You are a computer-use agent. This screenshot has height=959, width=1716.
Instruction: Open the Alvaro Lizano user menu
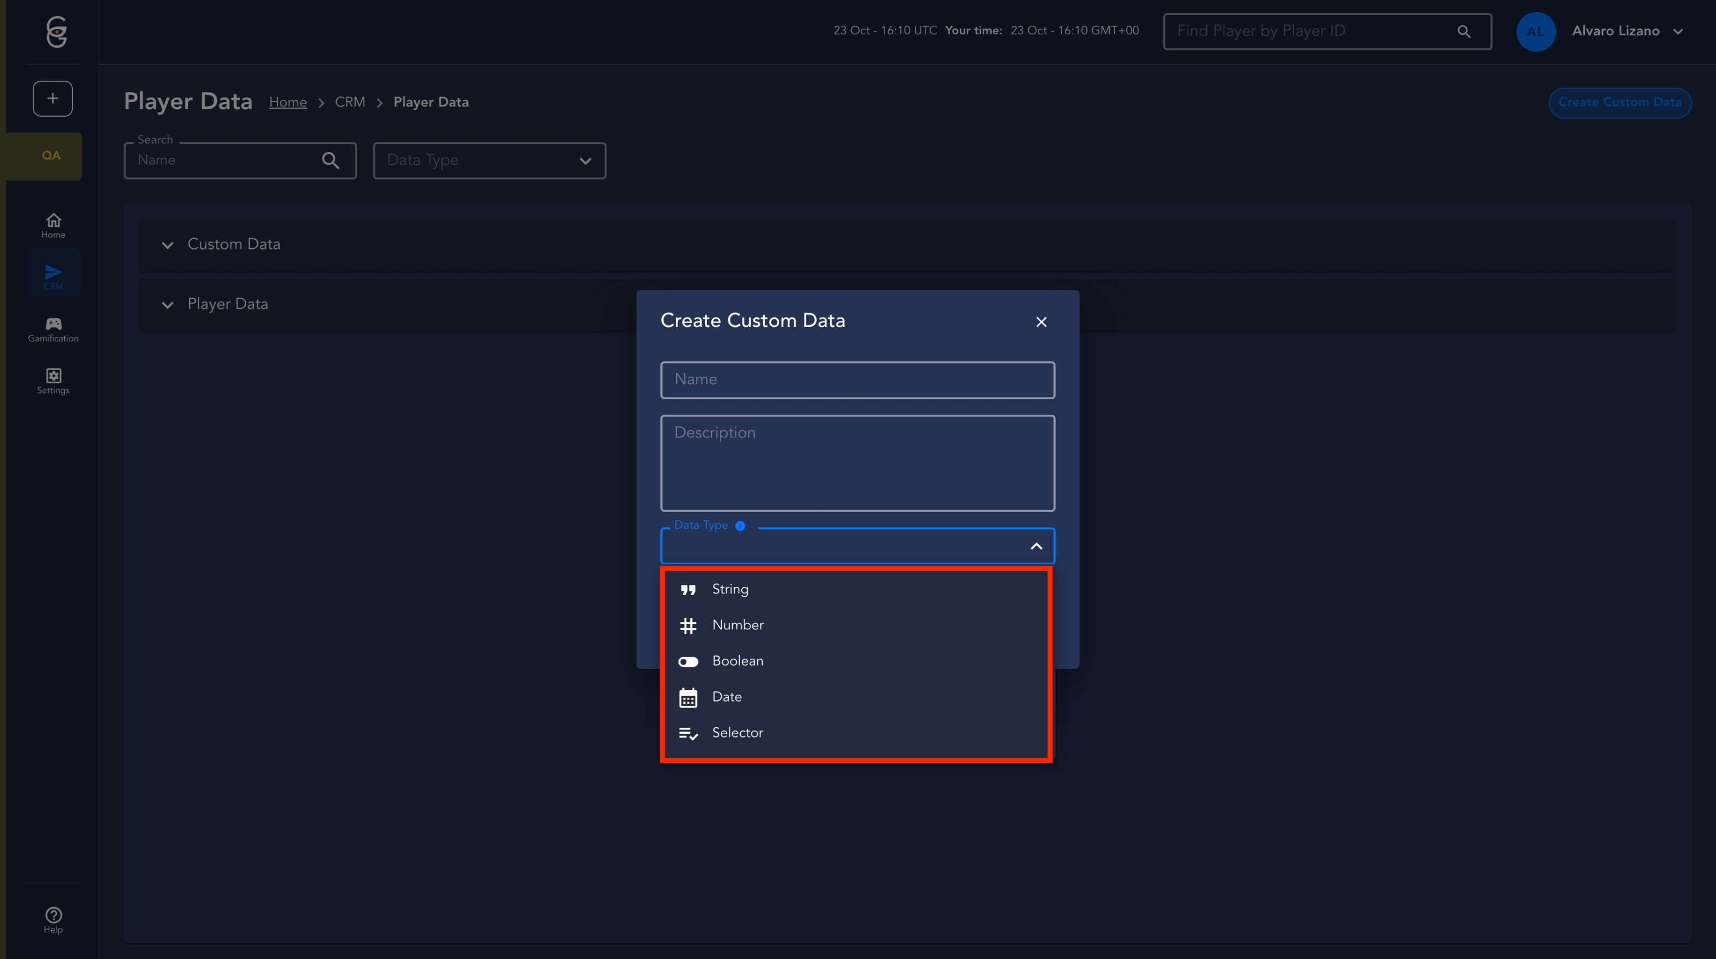pos(1626,31)
